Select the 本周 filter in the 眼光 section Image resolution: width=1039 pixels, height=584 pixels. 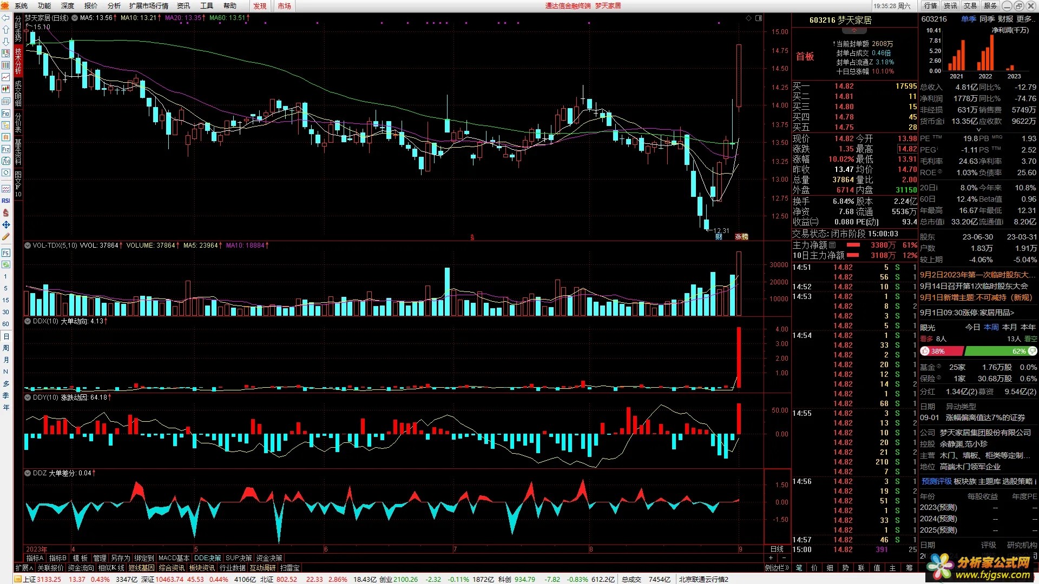pyautogui.click(x=991, y=327)
